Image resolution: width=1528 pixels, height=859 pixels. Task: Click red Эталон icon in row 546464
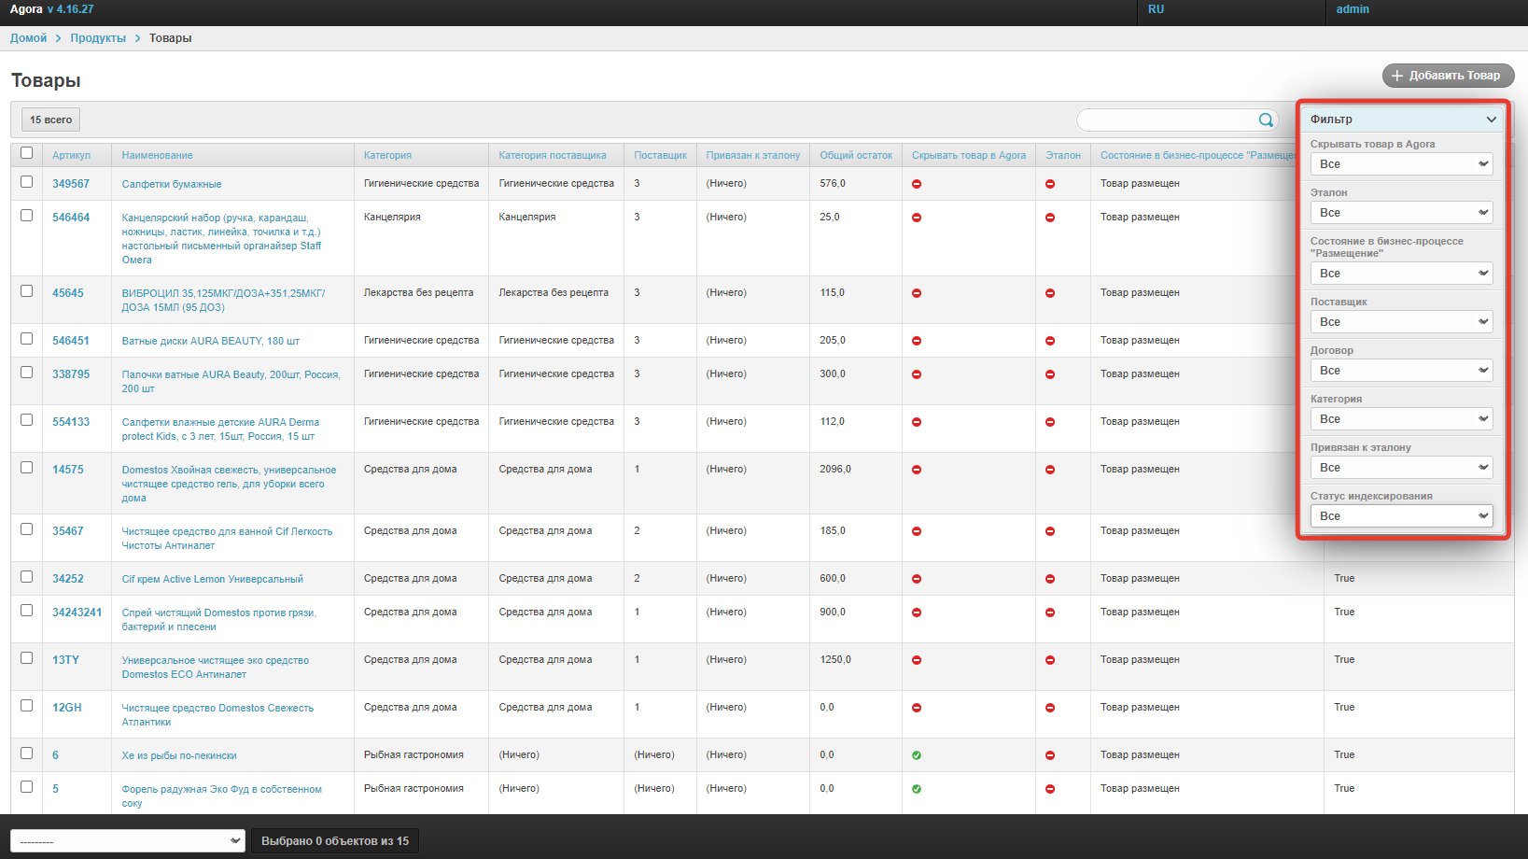tap(1050, 218)
